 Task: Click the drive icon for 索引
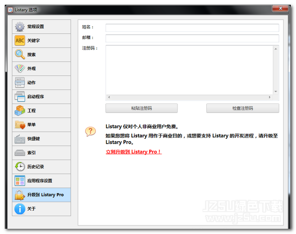(x=20, y=153)
